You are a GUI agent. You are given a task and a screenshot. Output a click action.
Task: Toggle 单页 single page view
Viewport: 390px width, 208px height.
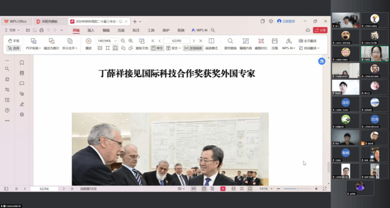(x=157, y=48)
